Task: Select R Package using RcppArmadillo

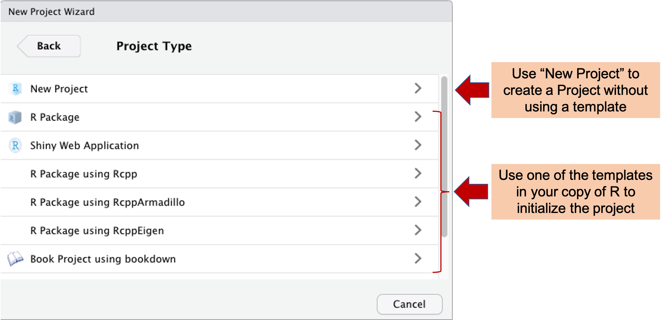Action: pyautogui.click(x=107, y=202)
